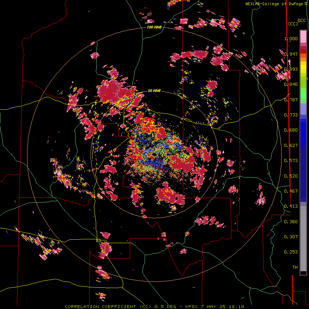Click the 100 NMI range ring label

[154, 27]
